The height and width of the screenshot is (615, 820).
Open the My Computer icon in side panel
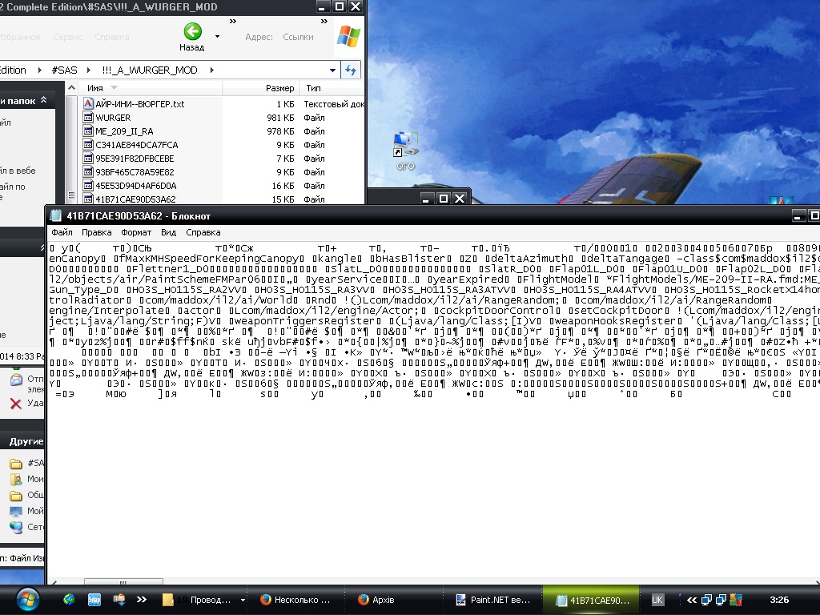point(16,511)
